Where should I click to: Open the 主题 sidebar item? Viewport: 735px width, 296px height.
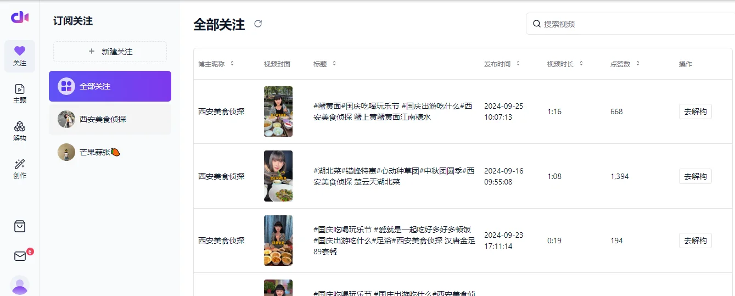coord(20,93)
